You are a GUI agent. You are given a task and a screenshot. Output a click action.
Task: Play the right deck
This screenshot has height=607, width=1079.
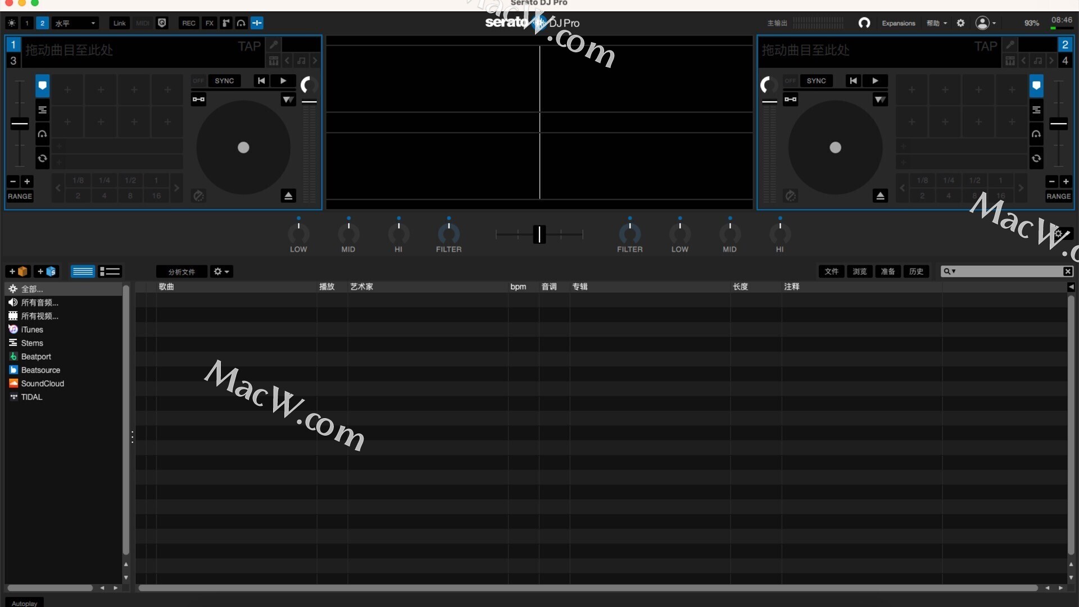coord(875,81)
